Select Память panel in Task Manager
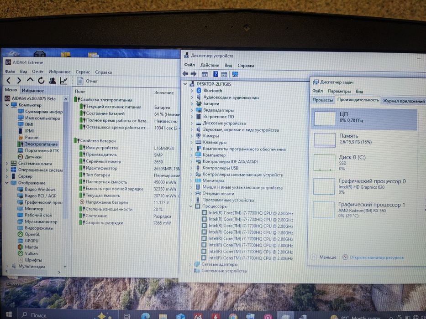Viewport: 426px width, 319px height. 364,140
